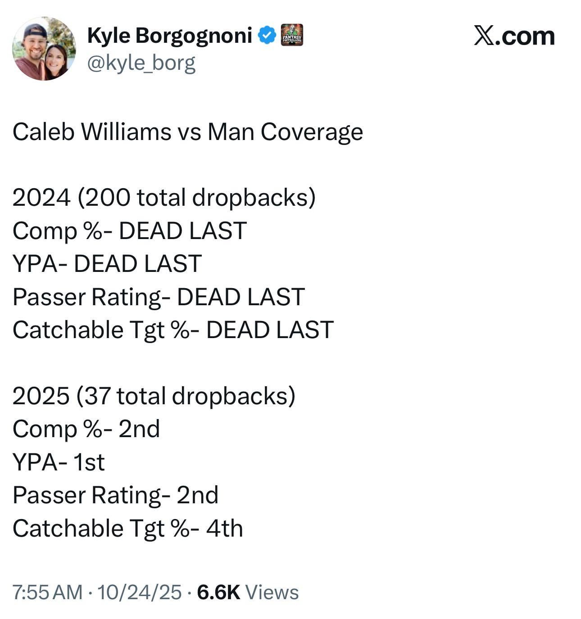Open the 6.6K Views count
This screenshot has height=619, width=581.
(248, 592)
